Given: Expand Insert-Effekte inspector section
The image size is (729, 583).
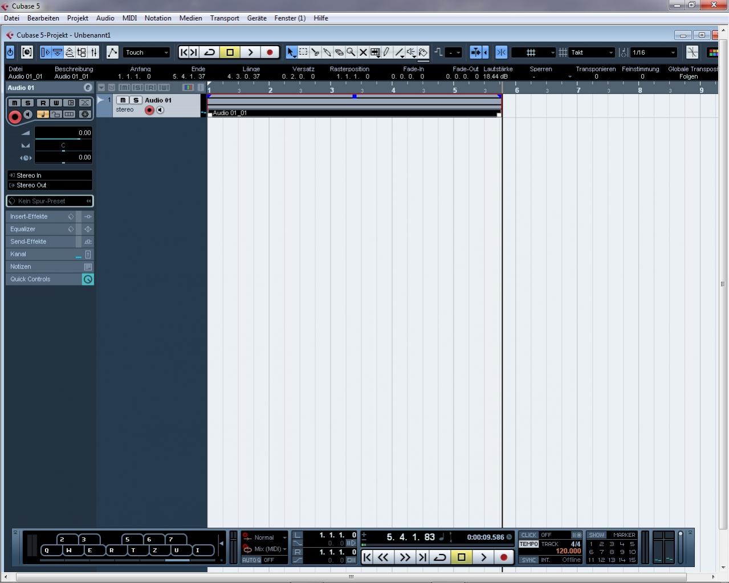Looking at the screenshot, I should pyautogui.click(x=50, y=217).
